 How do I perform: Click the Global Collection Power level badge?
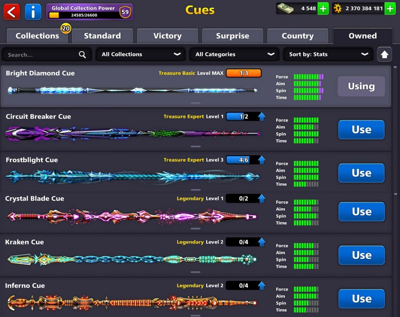(125, 12)
